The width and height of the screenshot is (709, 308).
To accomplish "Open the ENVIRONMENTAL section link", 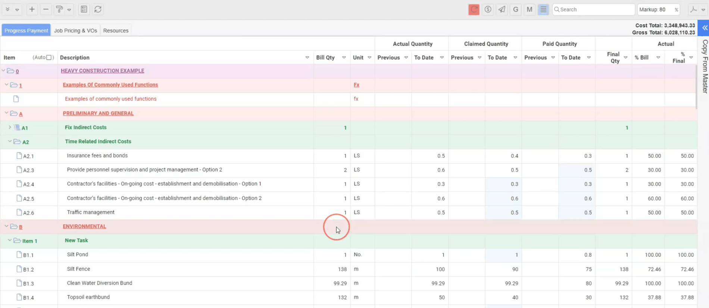I will coord(84,226).
